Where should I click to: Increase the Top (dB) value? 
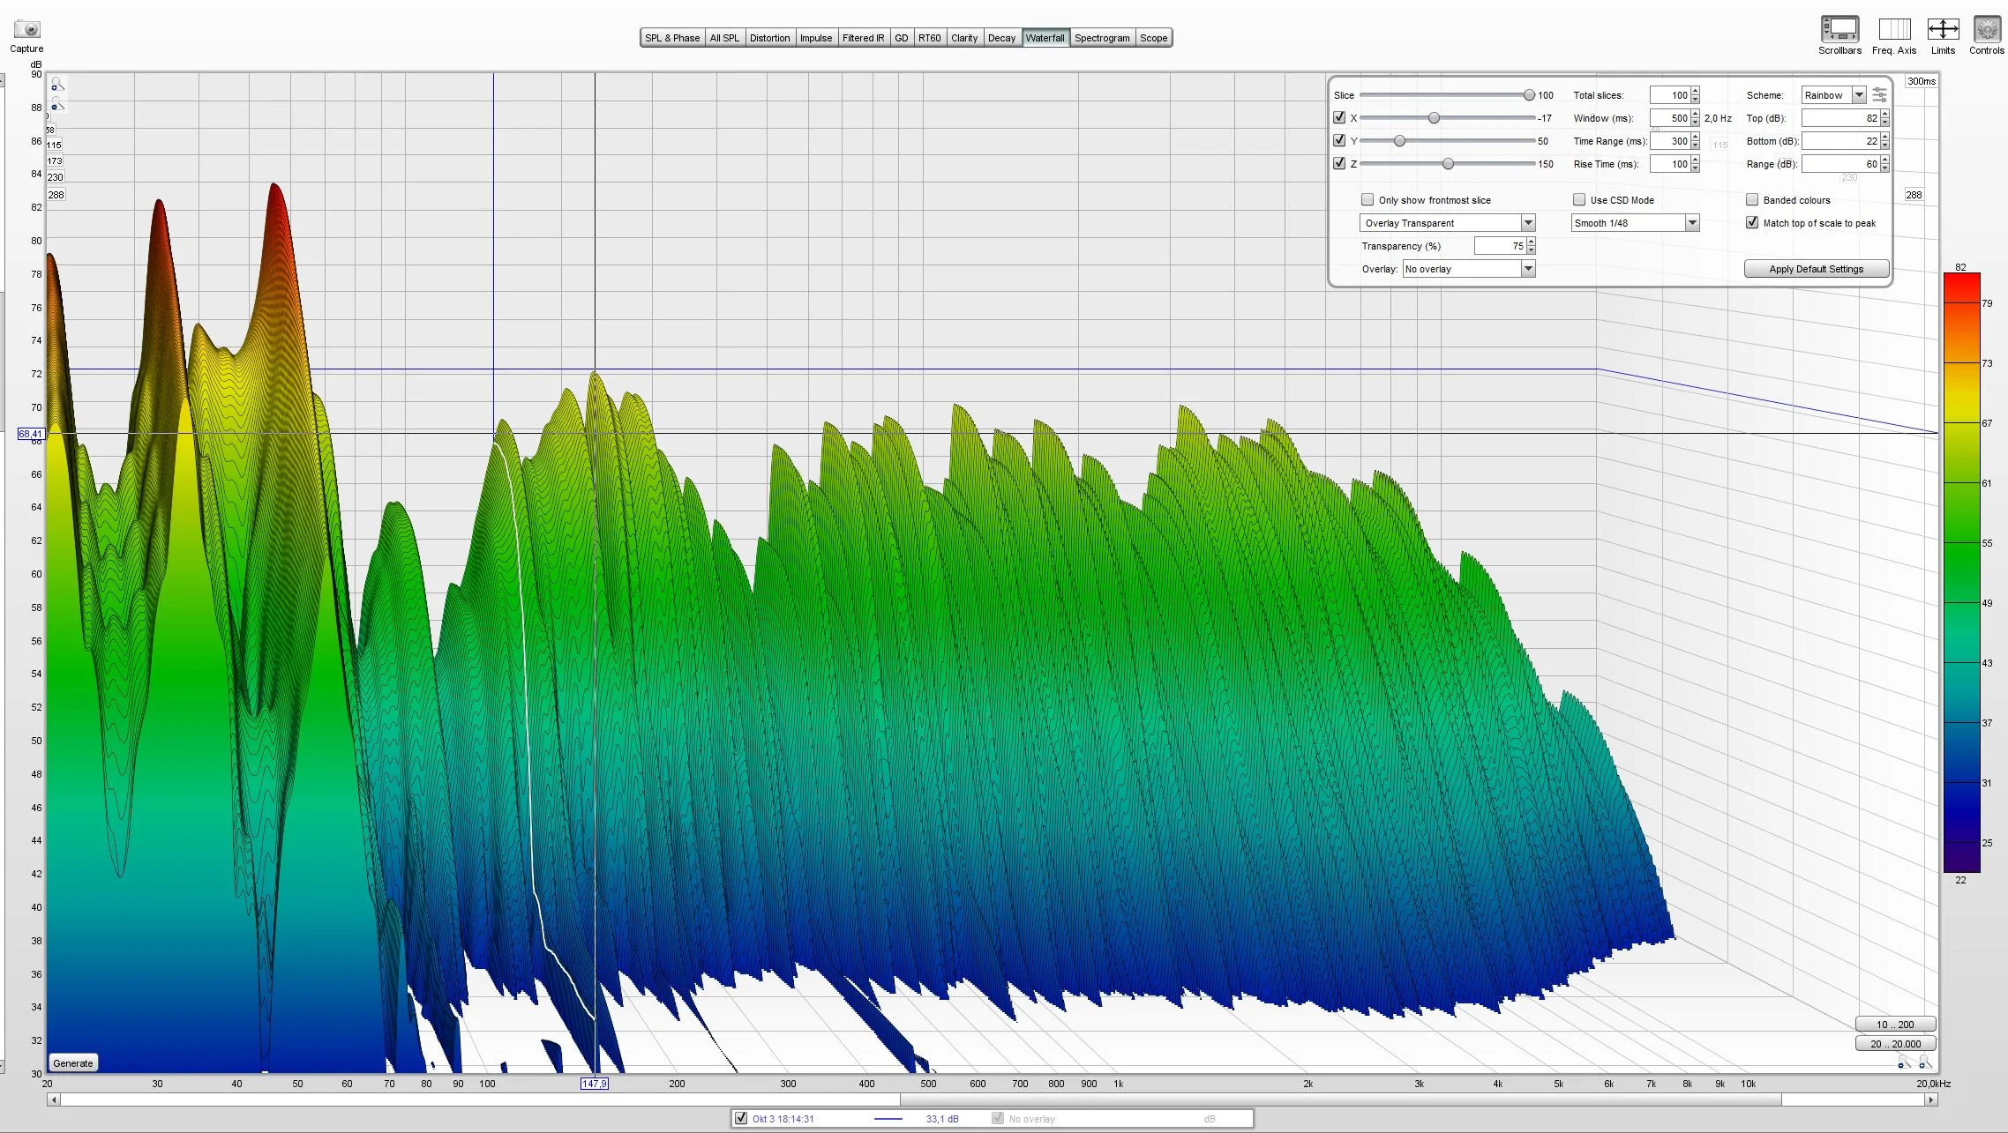(1884, 114)
